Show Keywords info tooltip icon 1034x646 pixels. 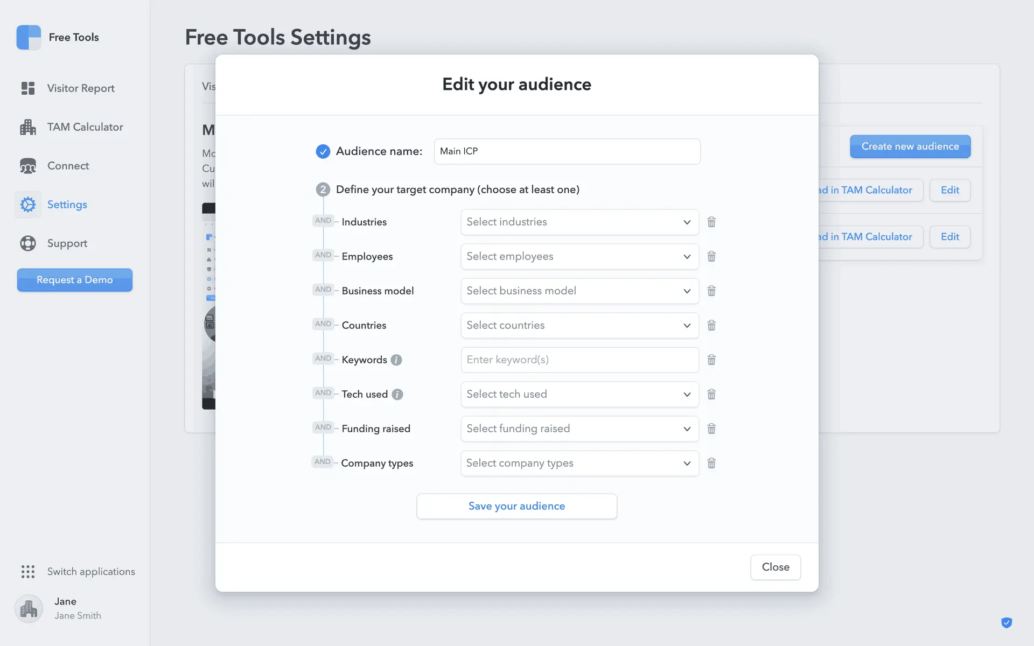pos(396,360)
